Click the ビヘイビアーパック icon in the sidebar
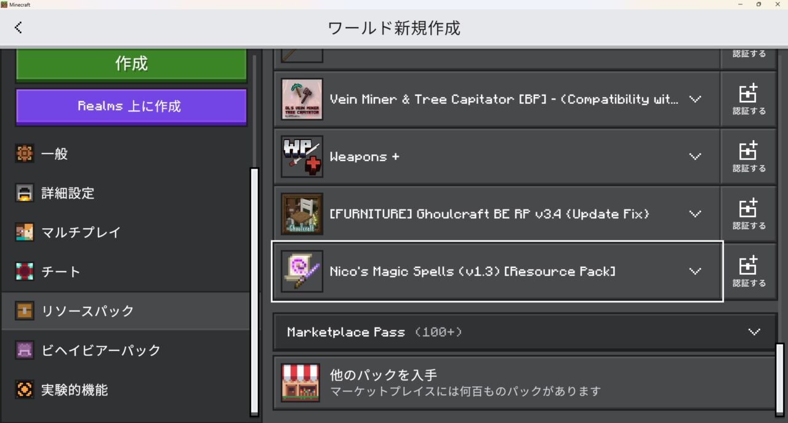This screenshot has width=788, height=423. [24, 350]
